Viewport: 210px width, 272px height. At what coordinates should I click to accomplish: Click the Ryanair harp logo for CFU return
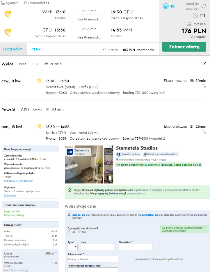(8, 33)
